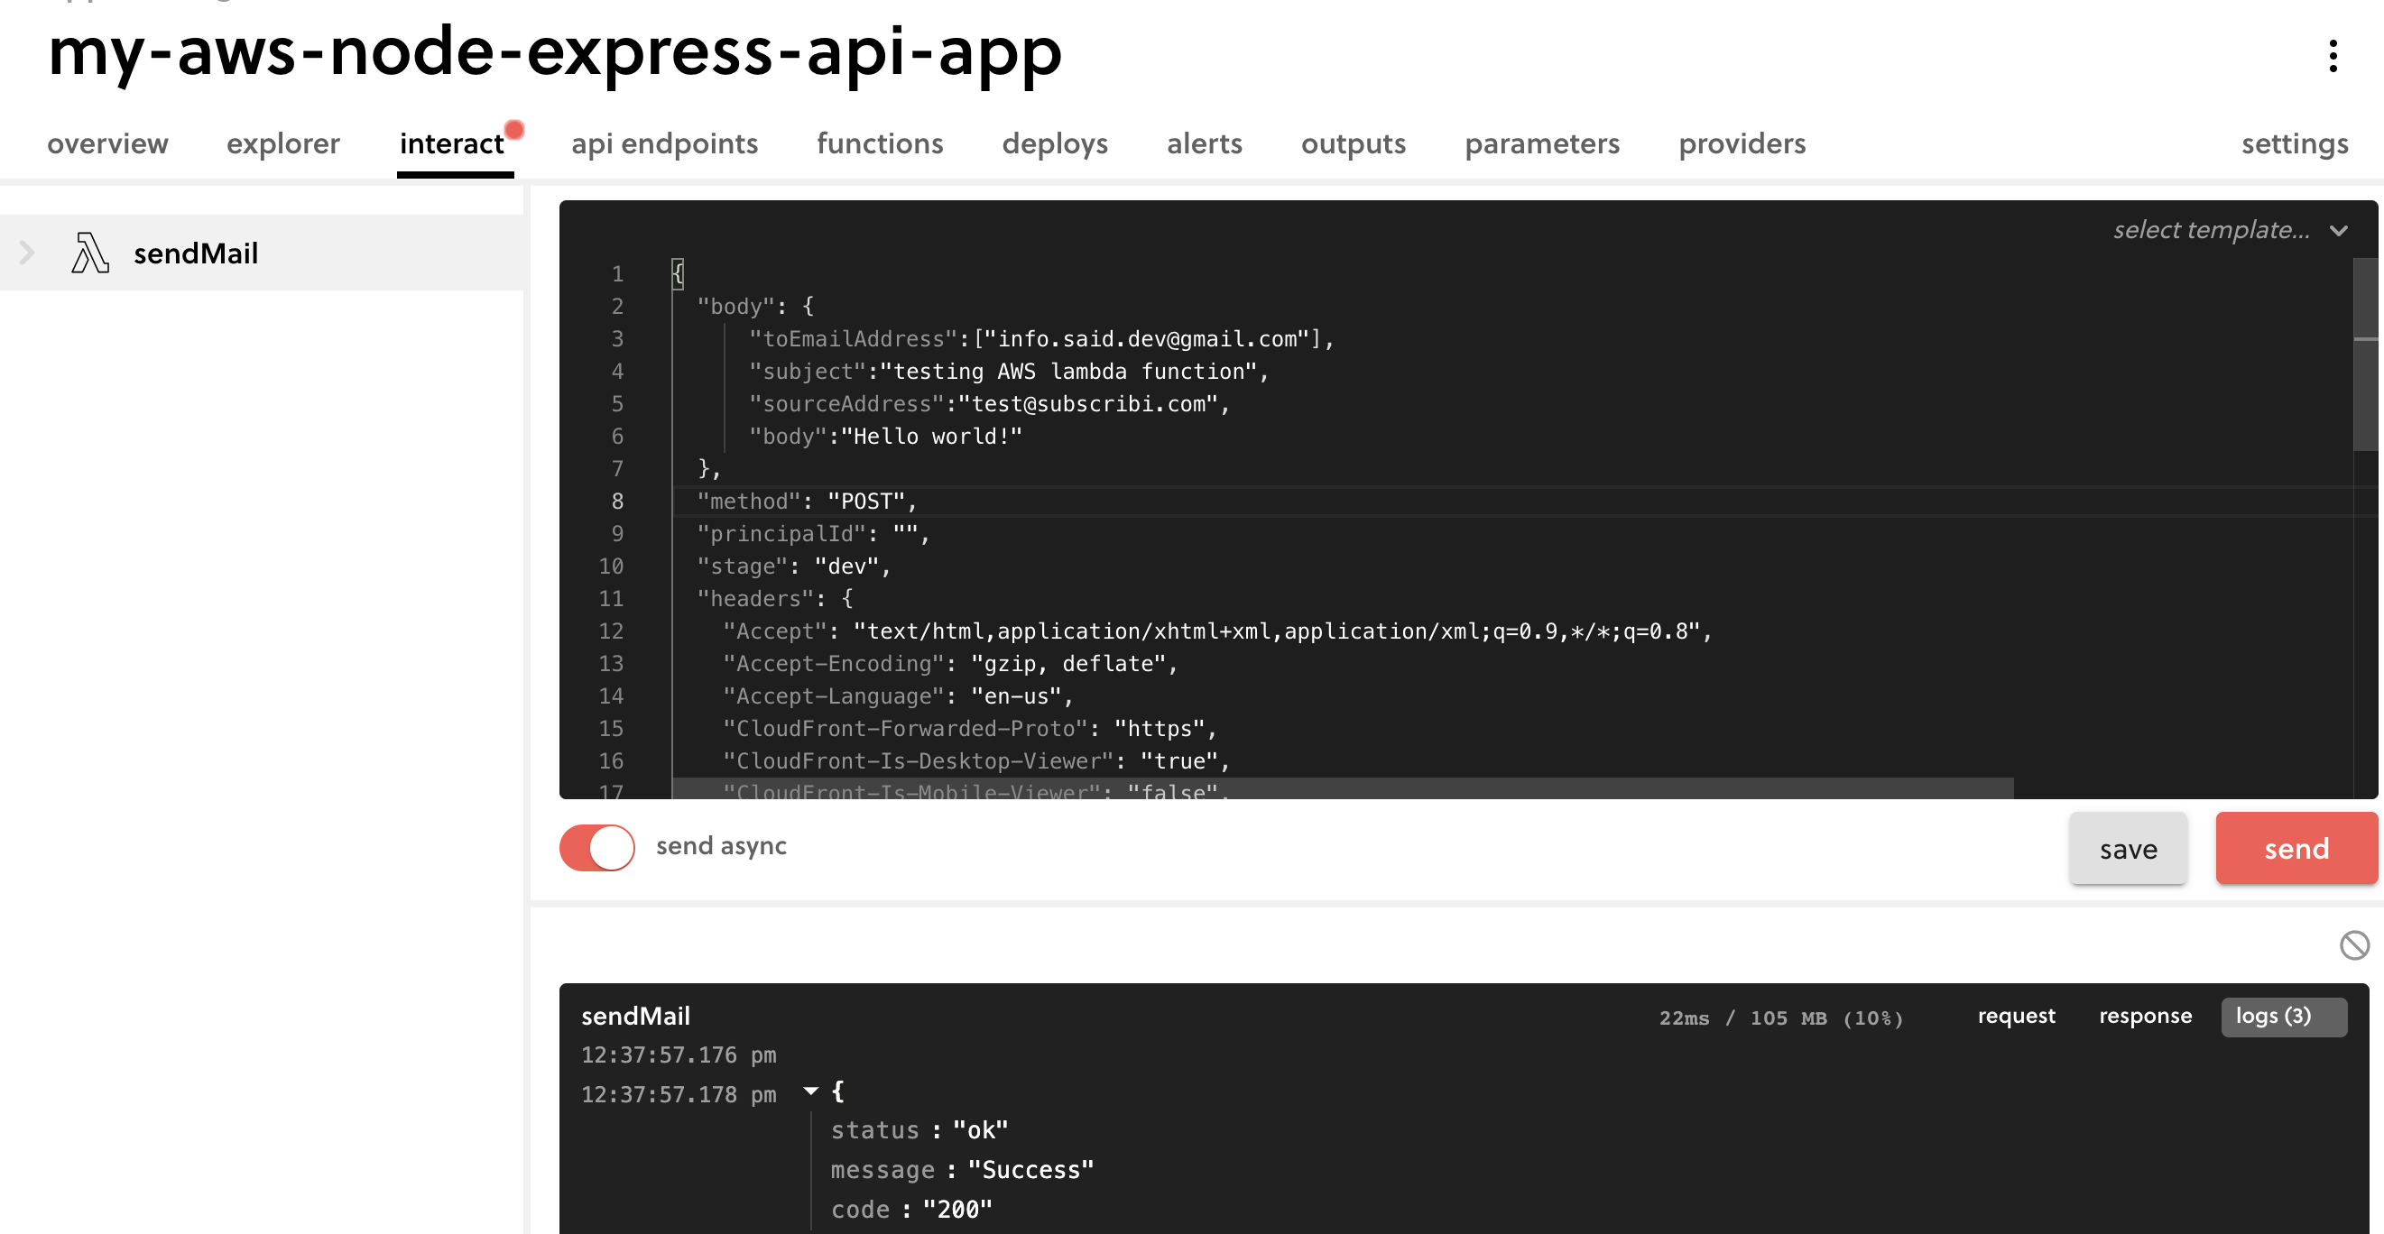Collapse the log JSON object triangle
The image size is (2384, 1234).
point(810,1091)
